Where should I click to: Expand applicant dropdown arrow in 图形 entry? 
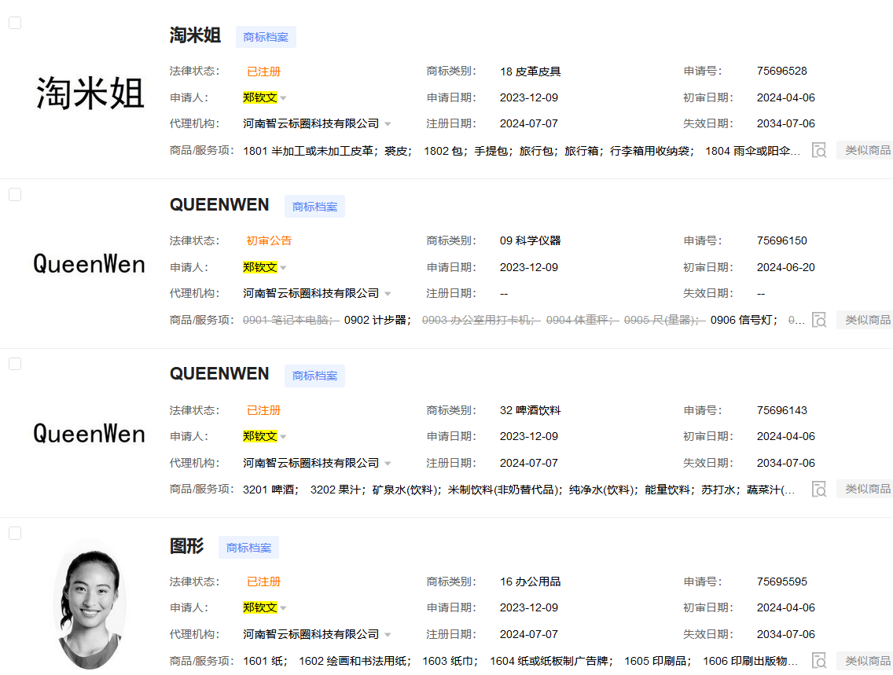click(284, 608)
